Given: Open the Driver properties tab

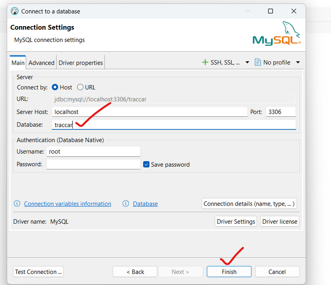Looking at the screenshot, I should pyautogui.click(x=81, y=63).
